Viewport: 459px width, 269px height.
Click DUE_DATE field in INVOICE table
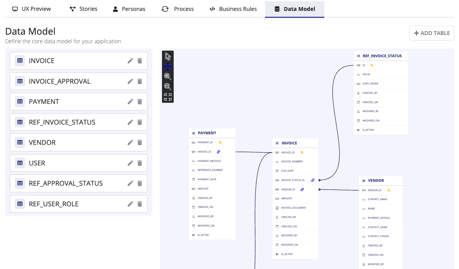point(295,171)
